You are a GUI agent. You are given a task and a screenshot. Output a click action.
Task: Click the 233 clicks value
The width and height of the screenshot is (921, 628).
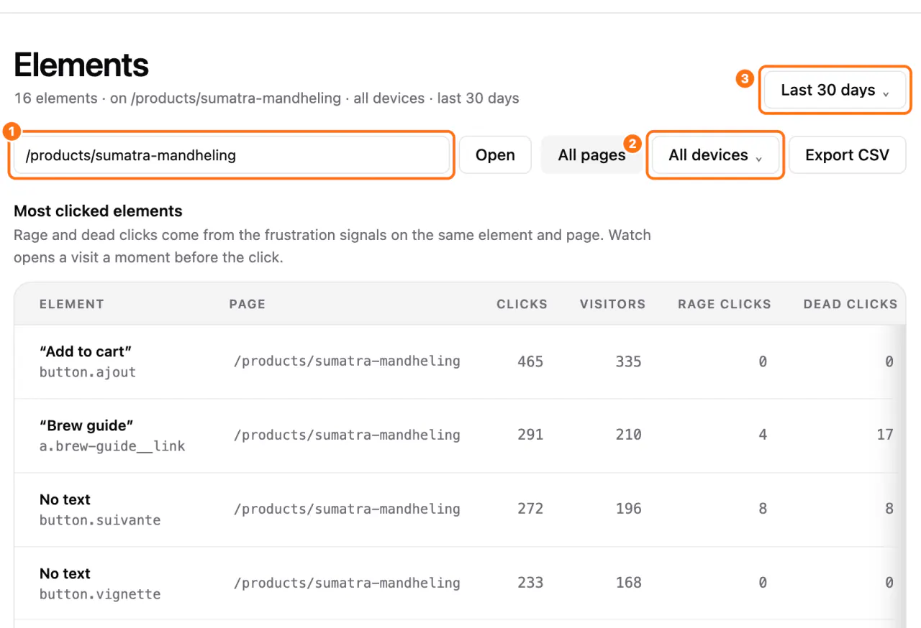(x=530, y=583)
